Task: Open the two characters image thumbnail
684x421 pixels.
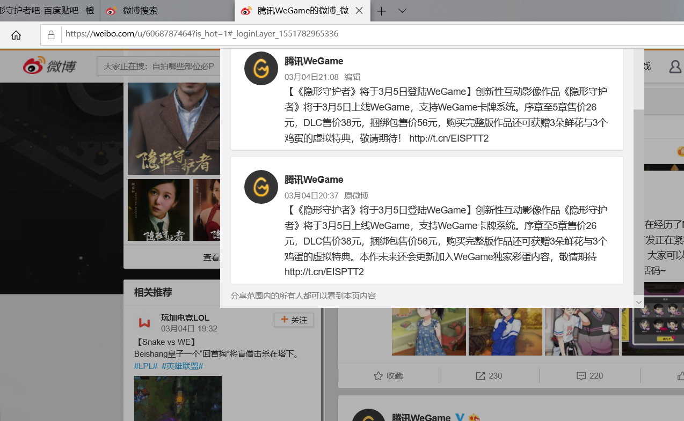Action: point(582,331)
